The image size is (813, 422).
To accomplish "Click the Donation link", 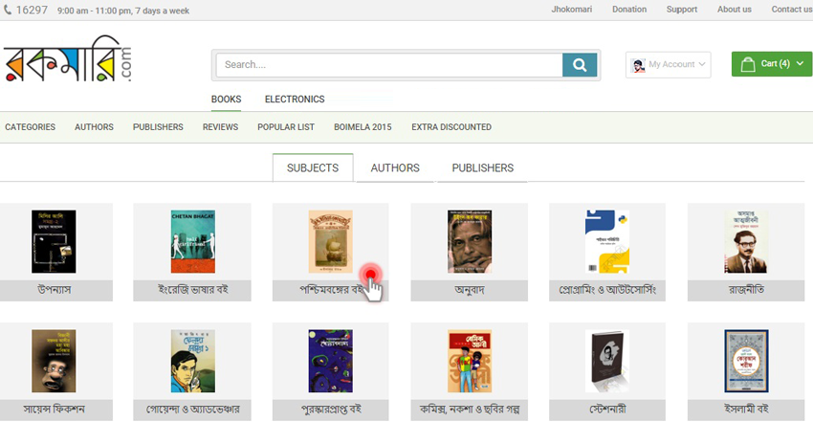I will point(629,10).
